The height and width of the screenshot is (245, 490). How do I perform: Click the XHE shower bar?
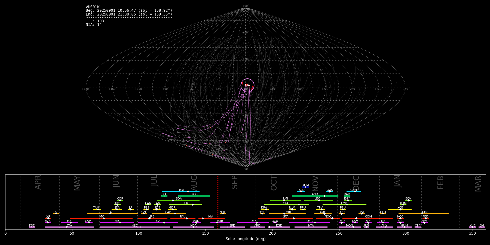[473, 227]
